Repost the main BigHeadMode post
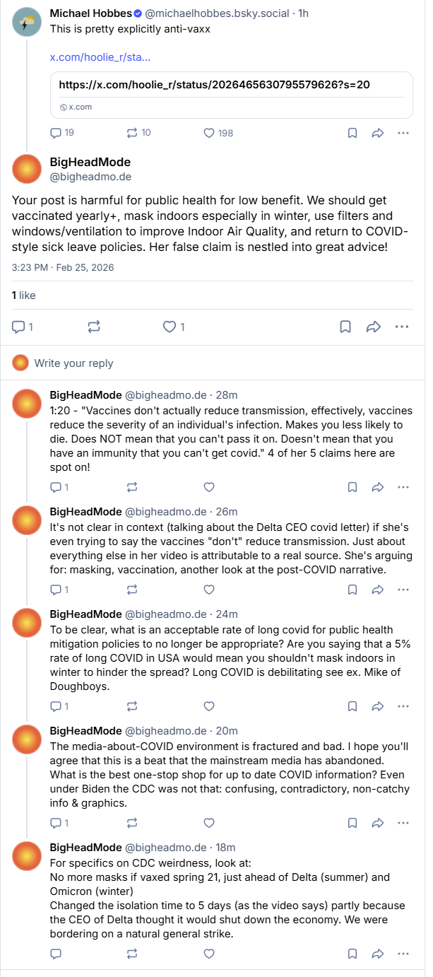Image resolution: width=433 pixels, height=977 pixels. [93, 327]
